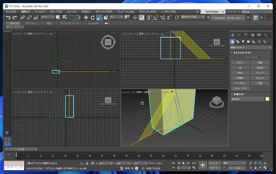276x174 pixels.
Task: Click the ボックス primitive button
Action: click(x=240, y=63)
